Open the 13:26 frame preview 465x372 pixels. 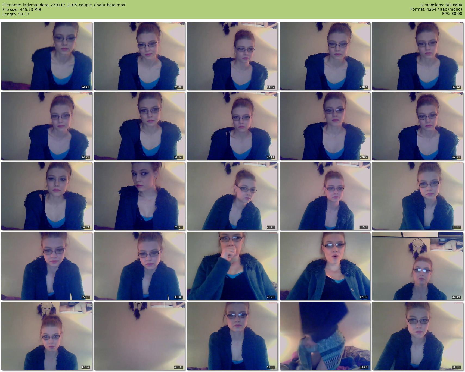(x=47, y=126)
